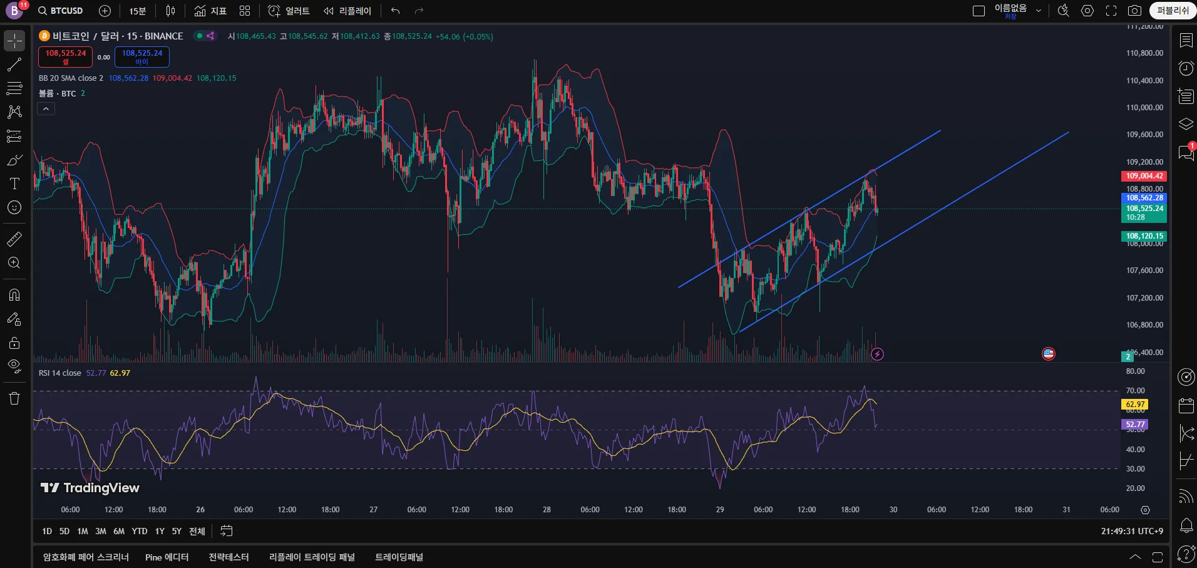Set the 1M date range
Image resolution: width=1197 pixels, height=568 pixels.
82,531
